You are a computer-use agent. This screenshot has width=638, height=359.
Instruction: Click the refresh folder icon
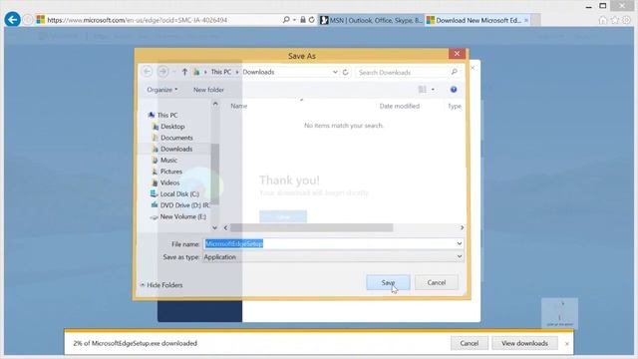[x=346, y=72]
